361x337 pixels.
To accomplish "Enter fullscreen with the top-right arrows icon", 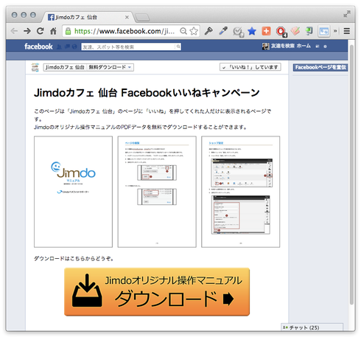I will tap(346, 14).
